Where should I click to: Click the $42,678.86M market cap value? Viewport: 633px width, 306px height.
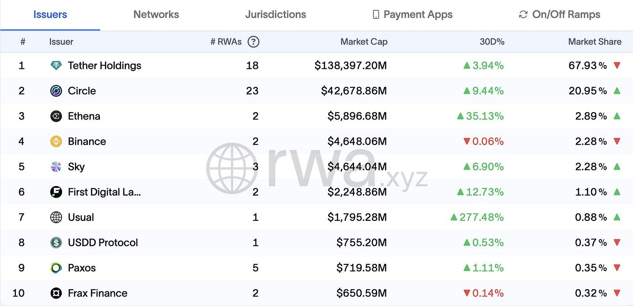click(x=354, y=91)
